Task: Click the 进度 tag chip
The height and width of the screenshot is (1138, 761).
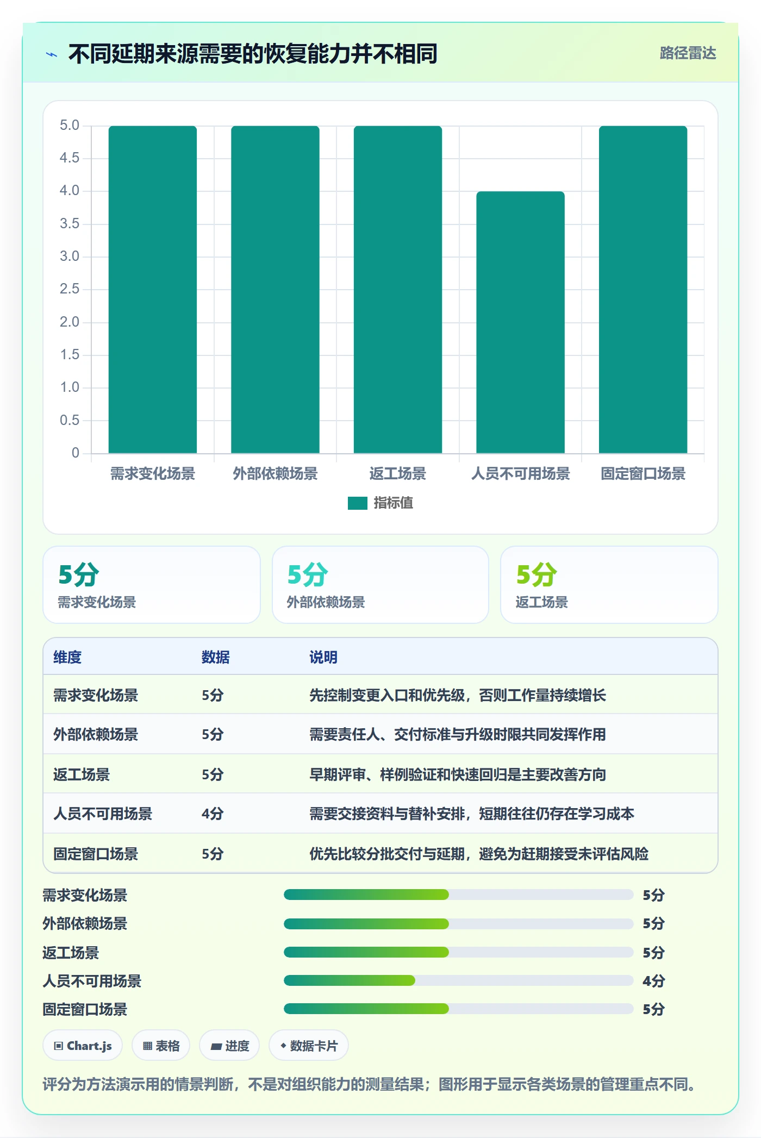Action: pos(229,1046)
